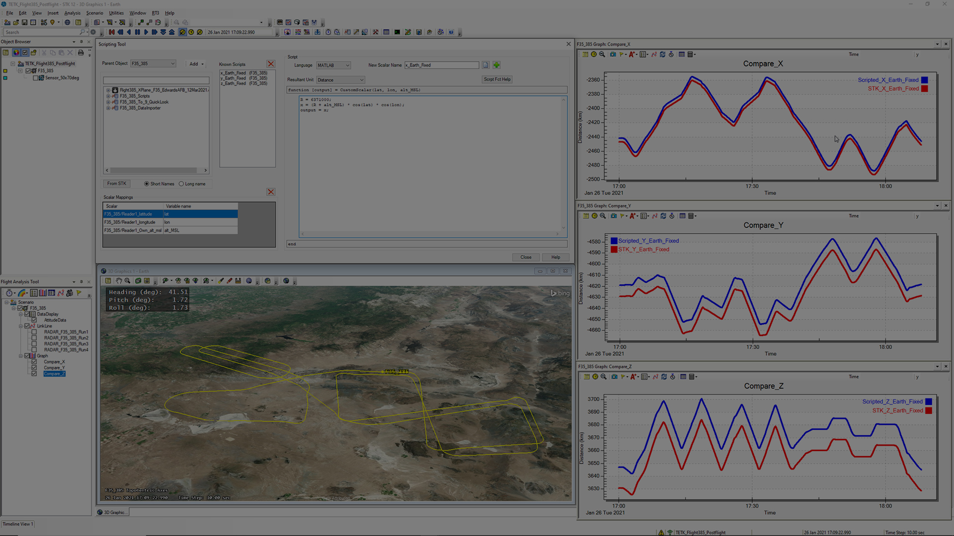This screenshot has width=954, height=536.
Task: Click zoom icon in Compare_X graph toolbar
Action: click(602, 55)
